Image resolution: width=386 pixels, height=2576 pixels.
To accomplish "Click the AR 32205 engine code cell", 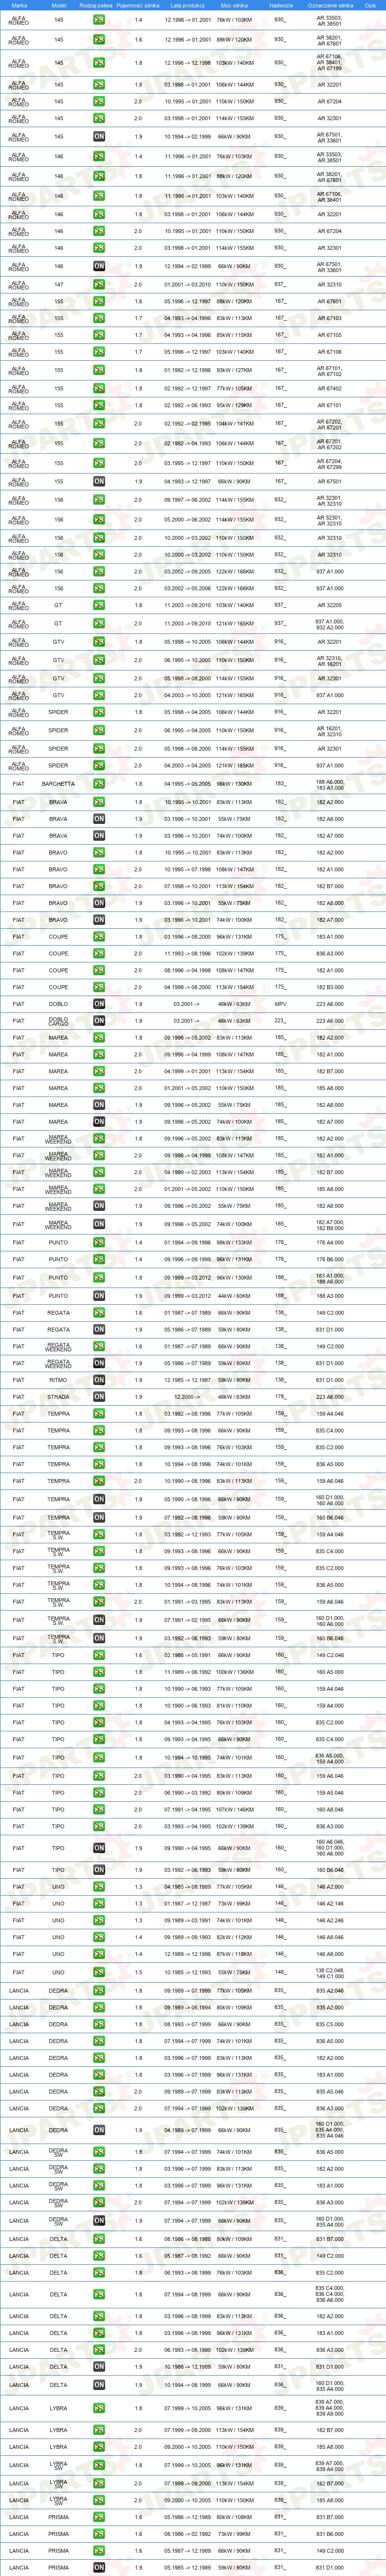I will (x=329, y=605).
